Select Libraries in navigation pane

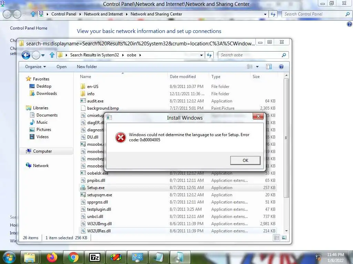point(41,108)
